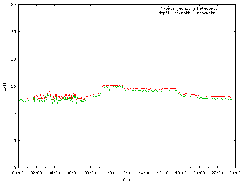
Task: Click the x-axis tick label 06:00
Action: coord(72,173)
